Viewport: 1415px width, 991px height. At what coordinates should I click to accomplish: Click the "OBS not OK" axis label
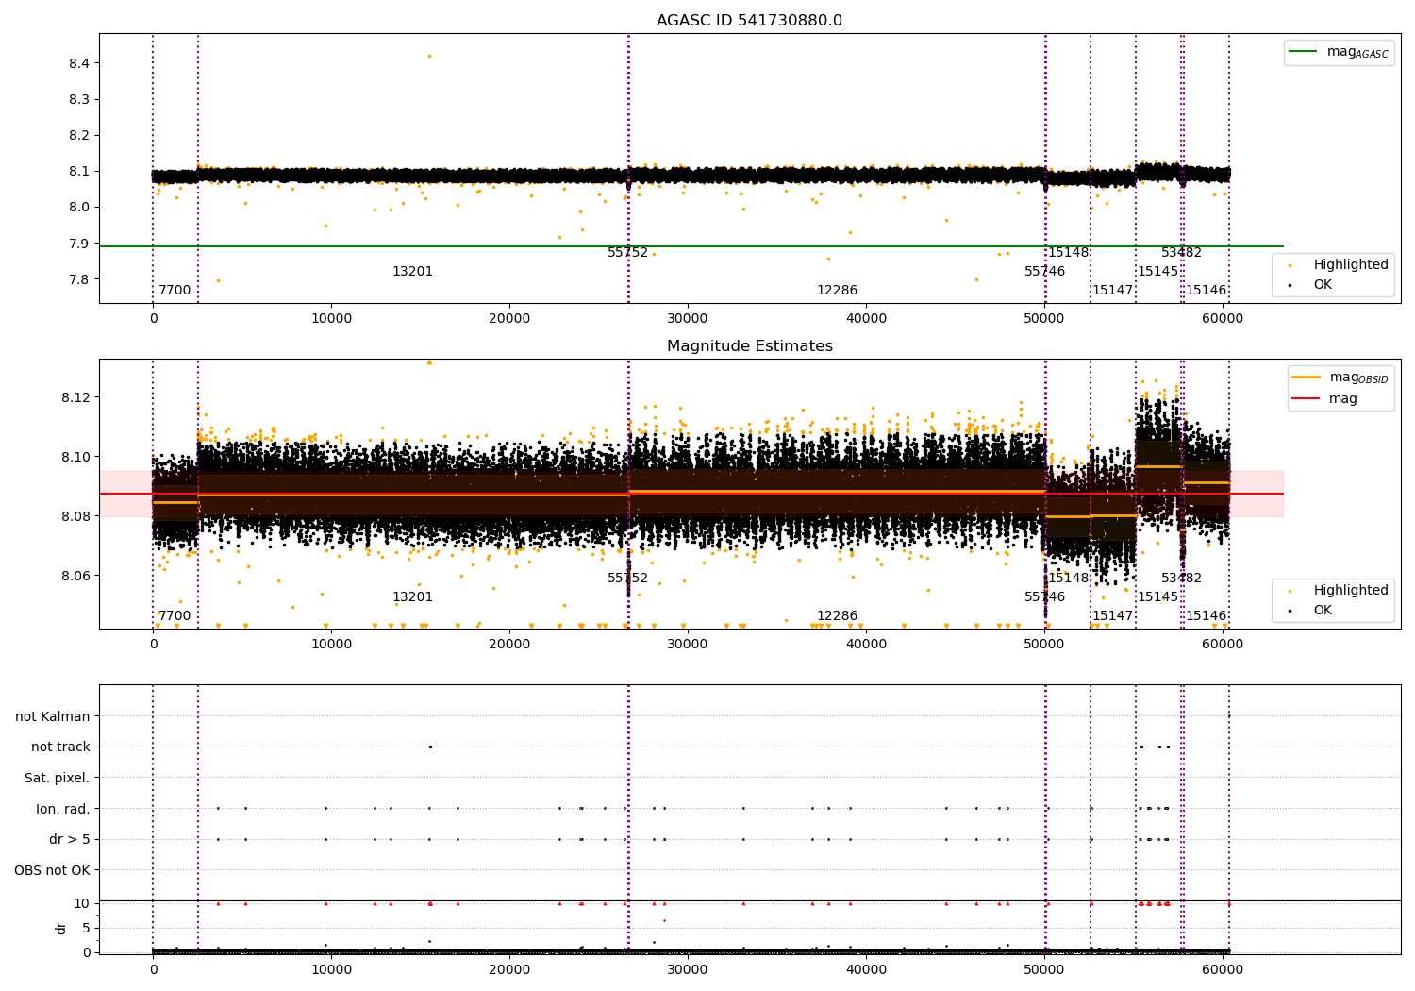click(x=52, y=870)
